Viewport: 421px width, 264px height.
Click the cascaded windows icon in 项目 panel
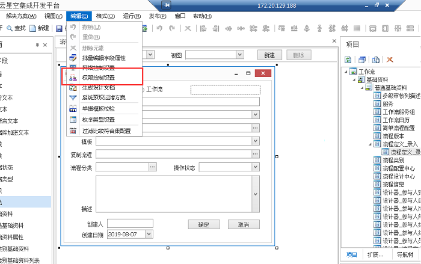pos(362,60)
